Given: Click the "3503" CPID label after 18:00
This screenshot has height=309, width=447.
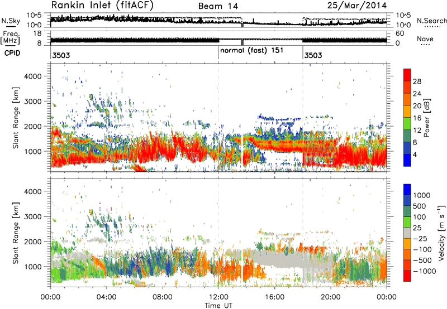Looking at the screenshot, I should (313, 55).
